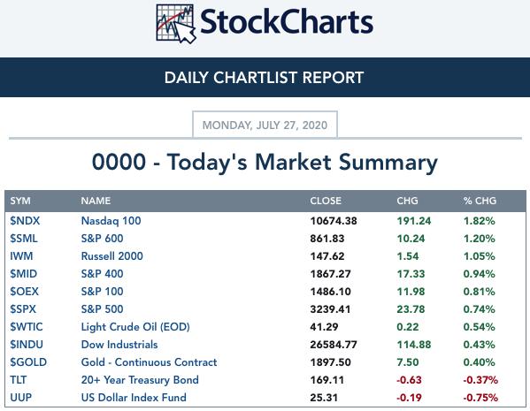Viewport: 530px width, 411px height.
Task: Click the Monday, July 27, 2020 date box
Action: click(x=265, y=125)
